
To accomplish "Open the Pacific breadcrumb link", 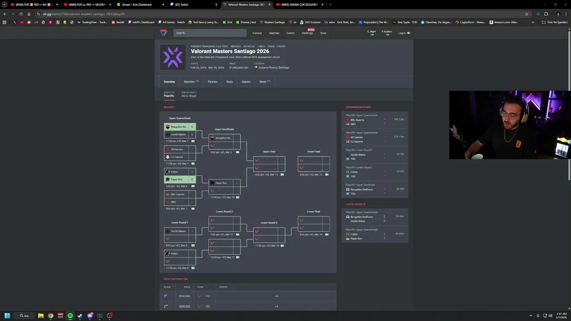I will point(281,46).
